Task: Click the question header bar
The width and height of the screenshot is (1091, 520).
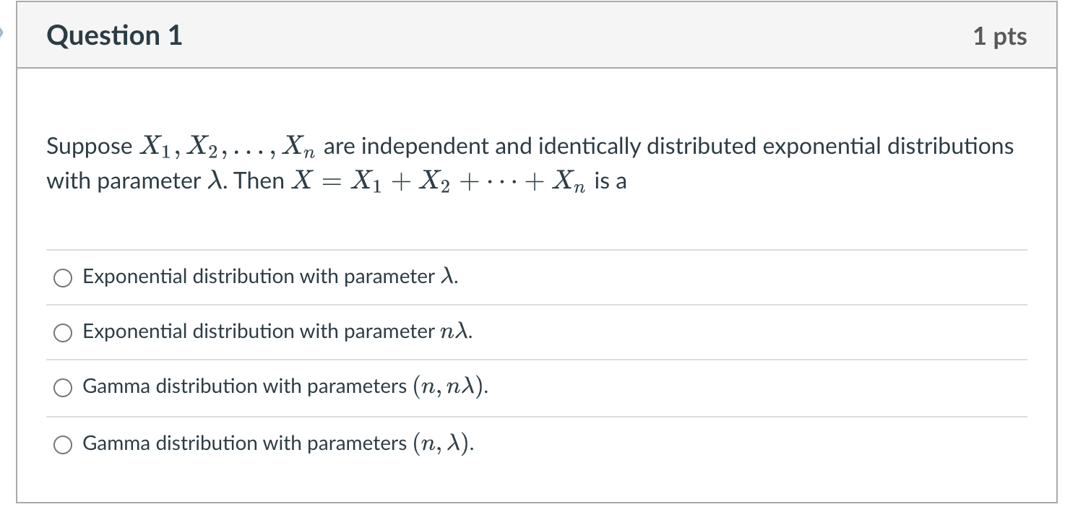Action: tap(542, 35)
